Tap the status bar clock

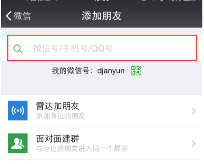102,0
